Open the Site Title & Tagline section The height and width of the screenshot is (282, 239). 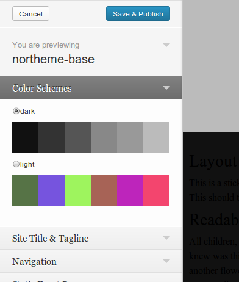pyautogui.click(x=91, y=238)
